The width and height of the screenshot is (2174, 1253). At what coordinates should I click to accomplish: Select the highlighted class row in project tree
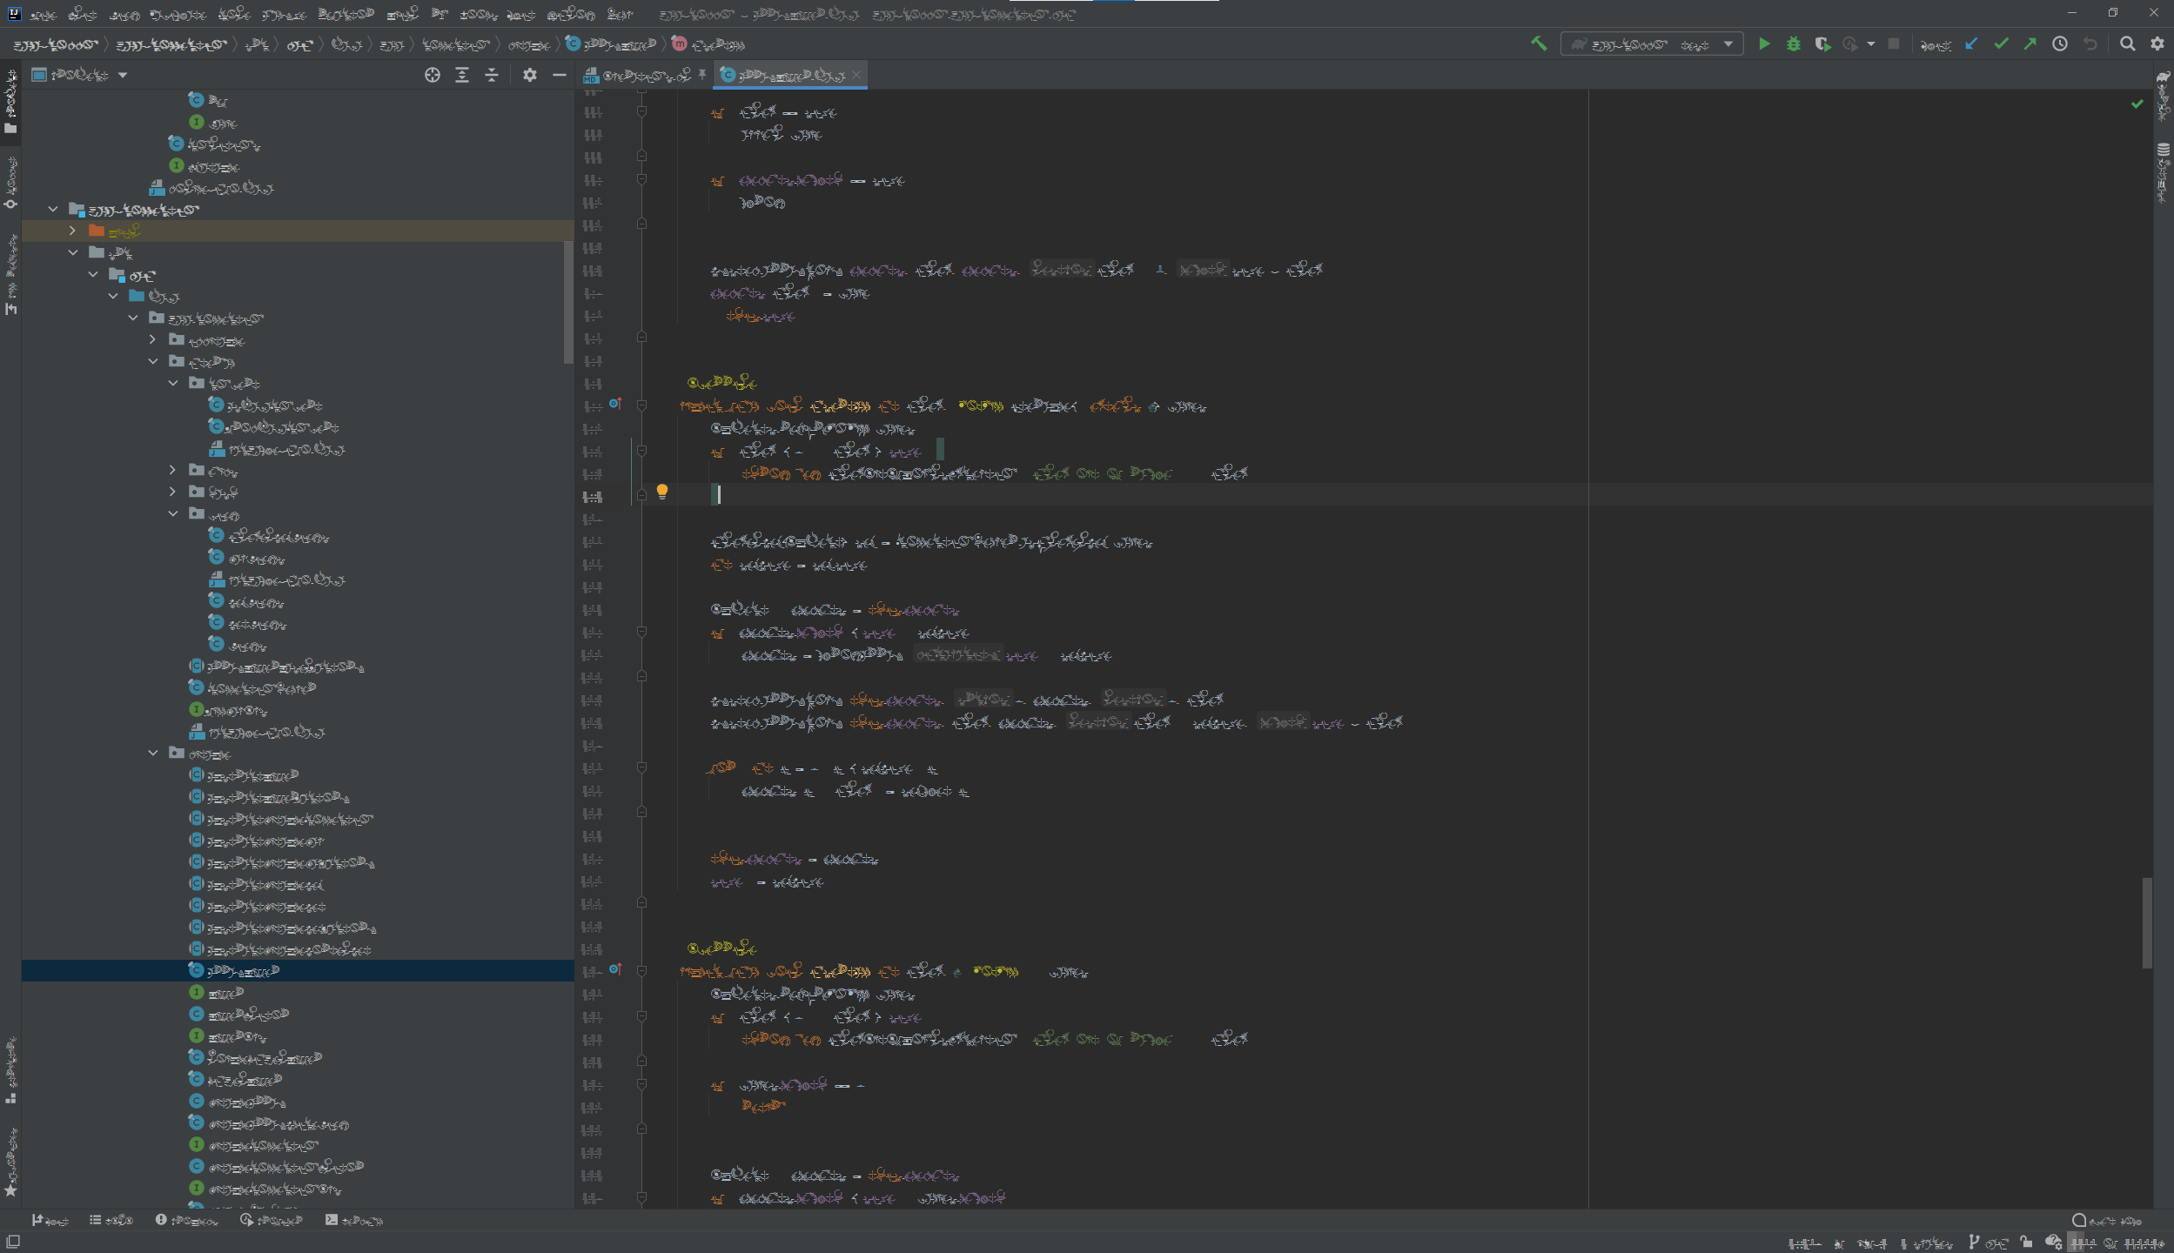tap(298, 970)
